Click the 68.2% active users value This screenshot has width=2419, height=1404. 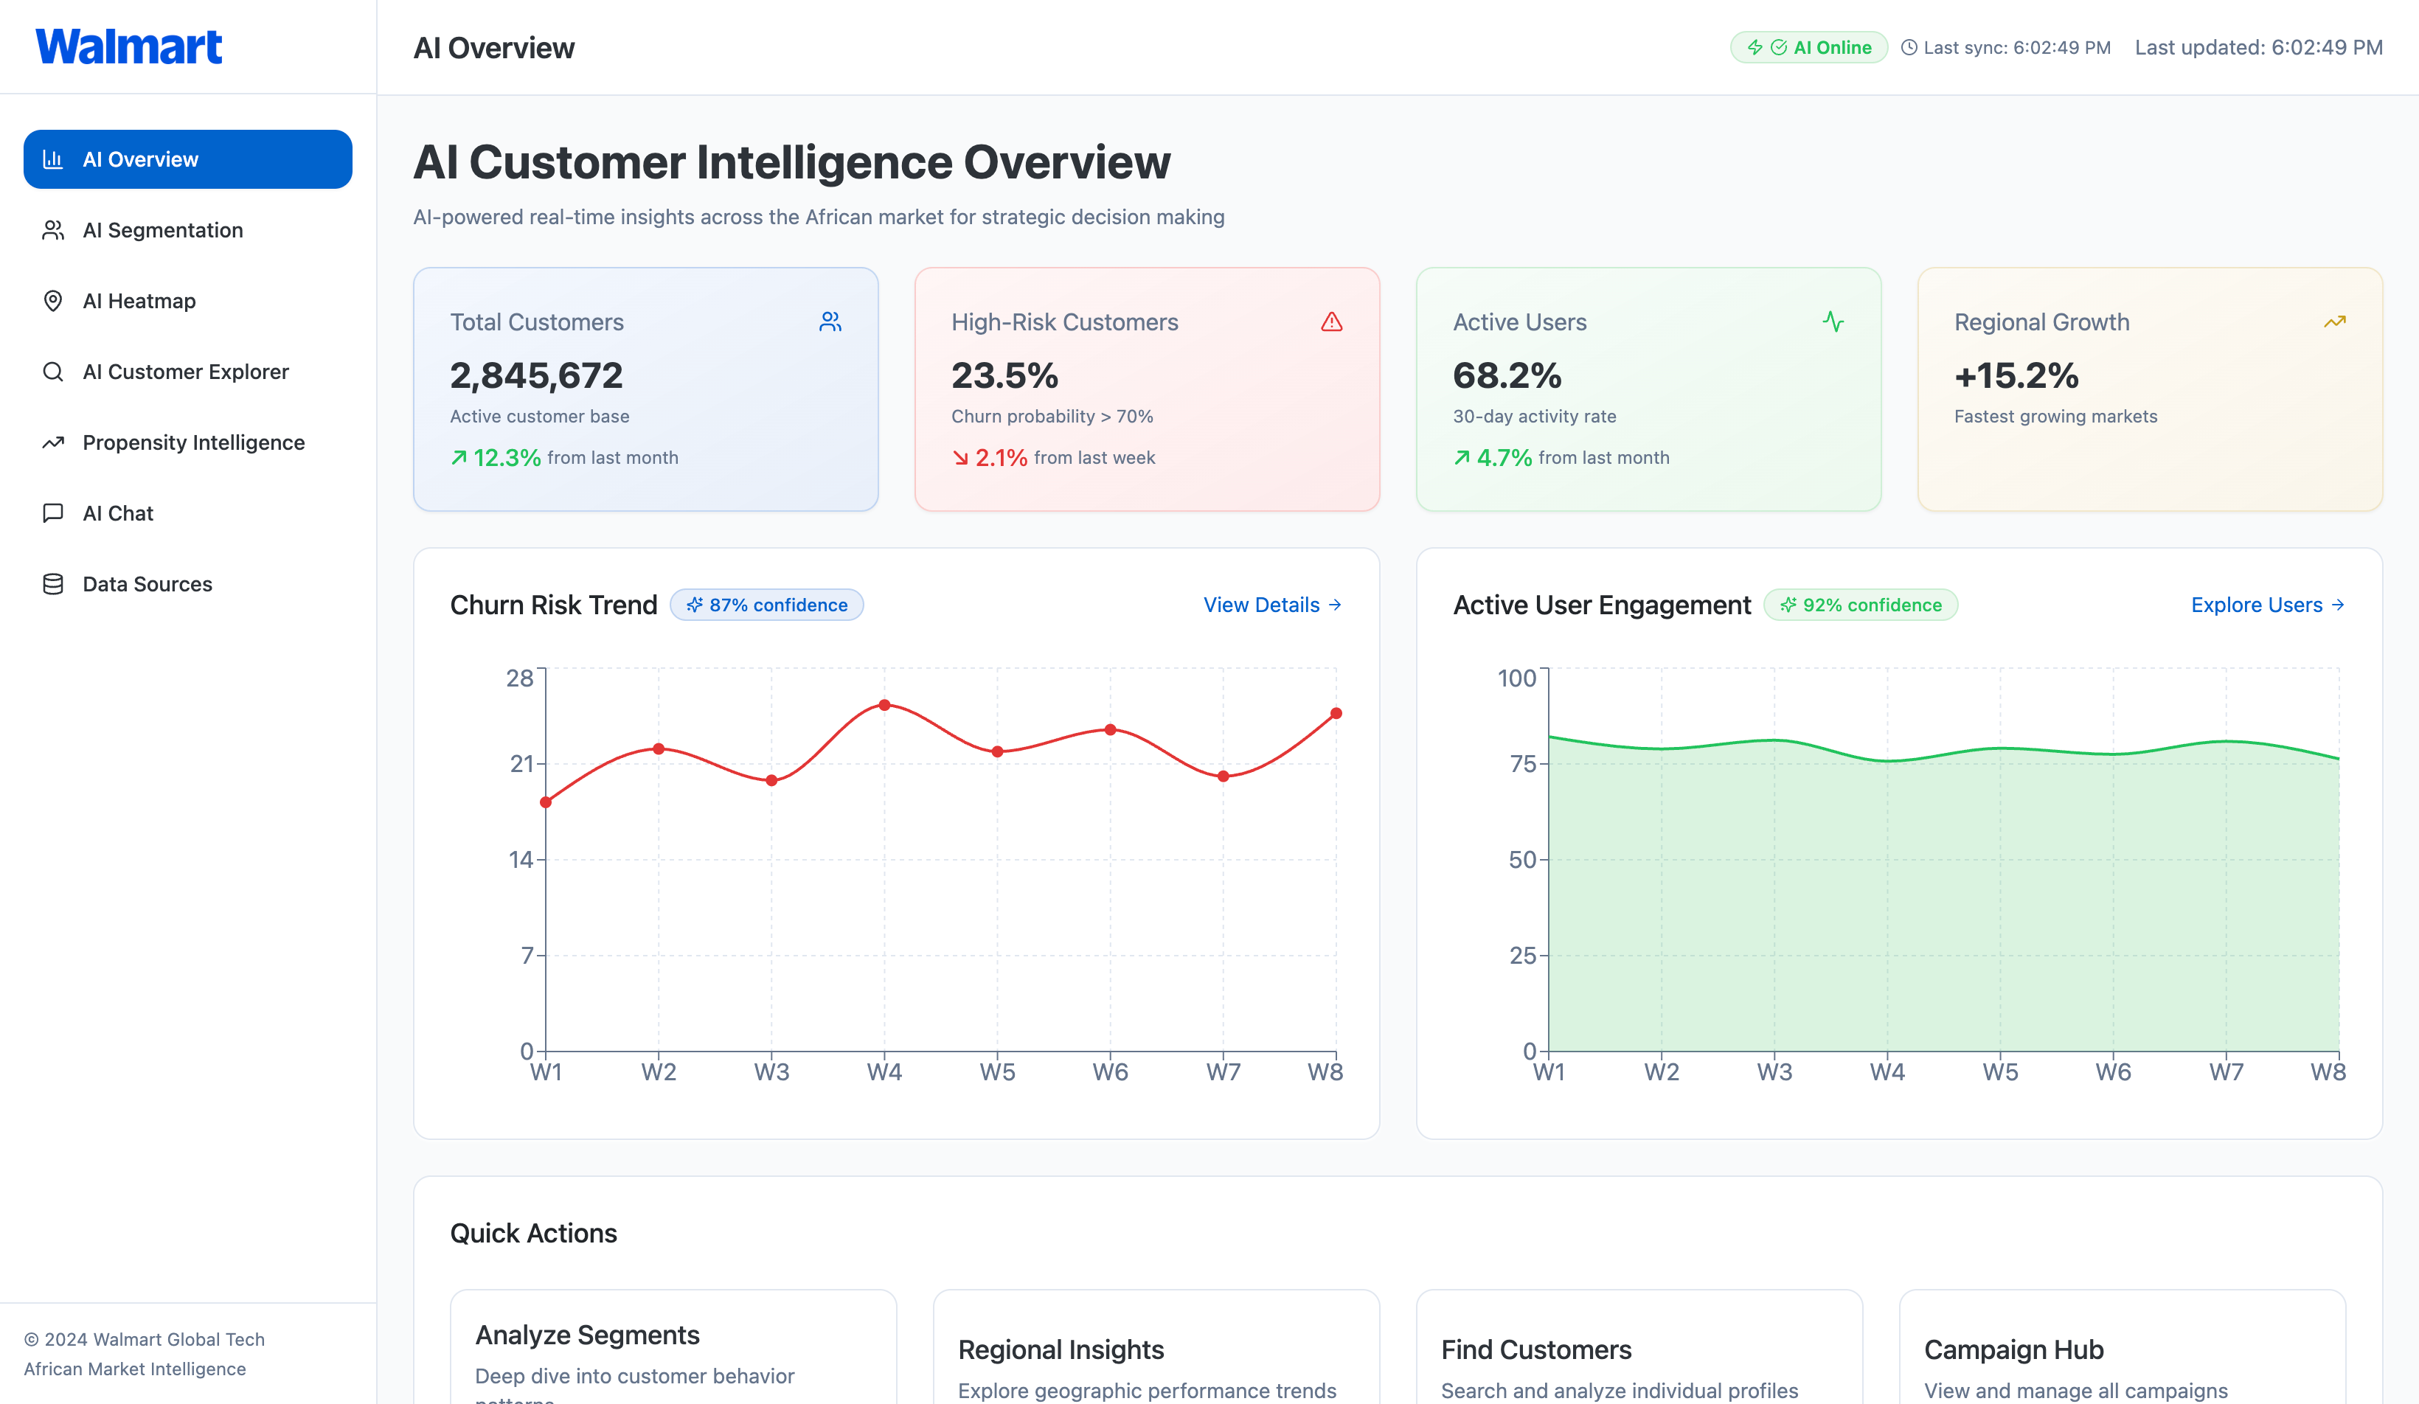[1507, 375]
